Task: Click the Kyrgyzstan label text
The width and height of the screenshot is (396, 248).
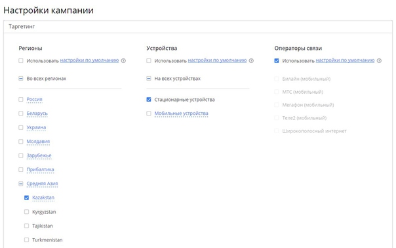Action: click(x=44, y=212)
